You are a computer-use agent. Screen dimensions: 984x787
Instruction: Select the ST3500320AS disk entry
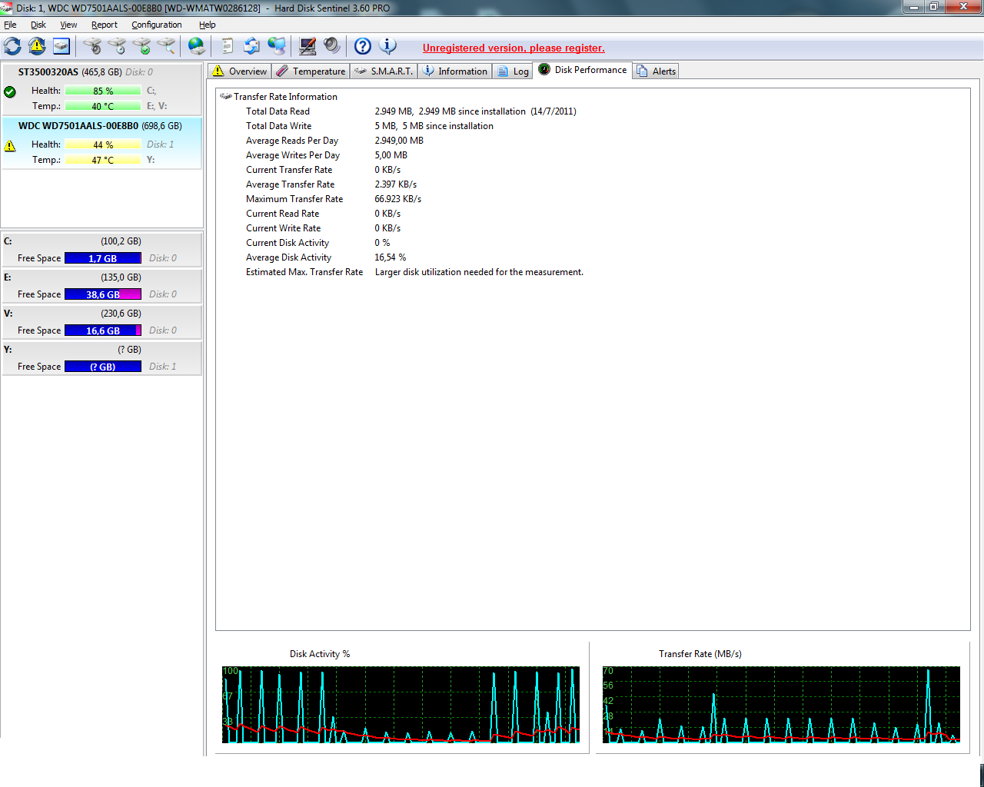[x=101, y=89]
